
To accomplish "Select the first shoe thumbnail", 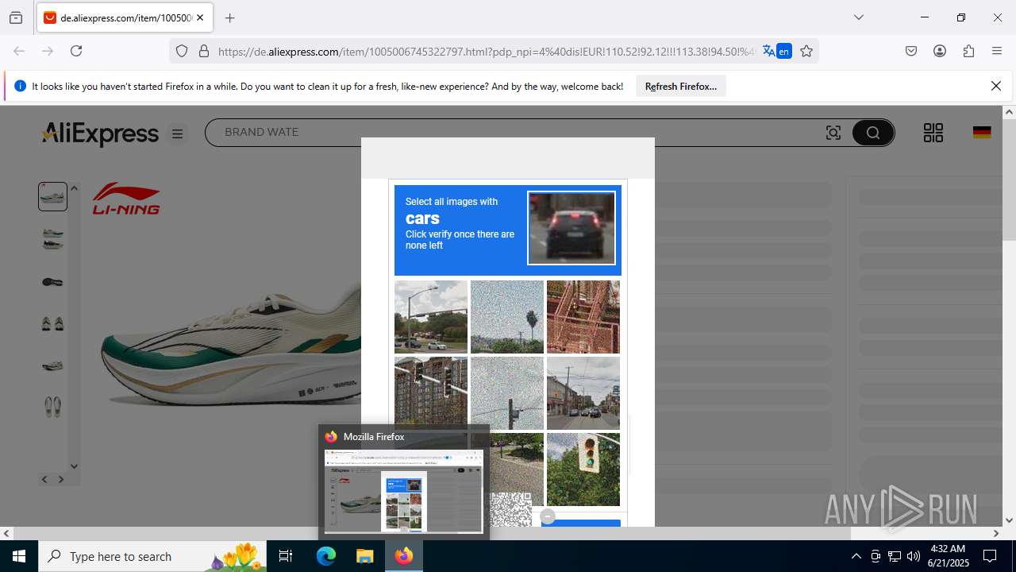I will [x=52, y=196].
